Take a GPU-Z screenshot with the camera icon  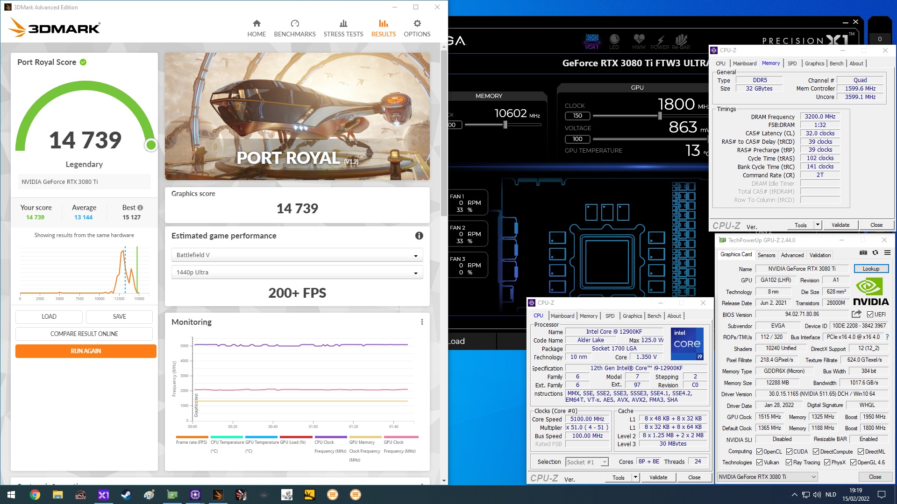pos(863,252)
